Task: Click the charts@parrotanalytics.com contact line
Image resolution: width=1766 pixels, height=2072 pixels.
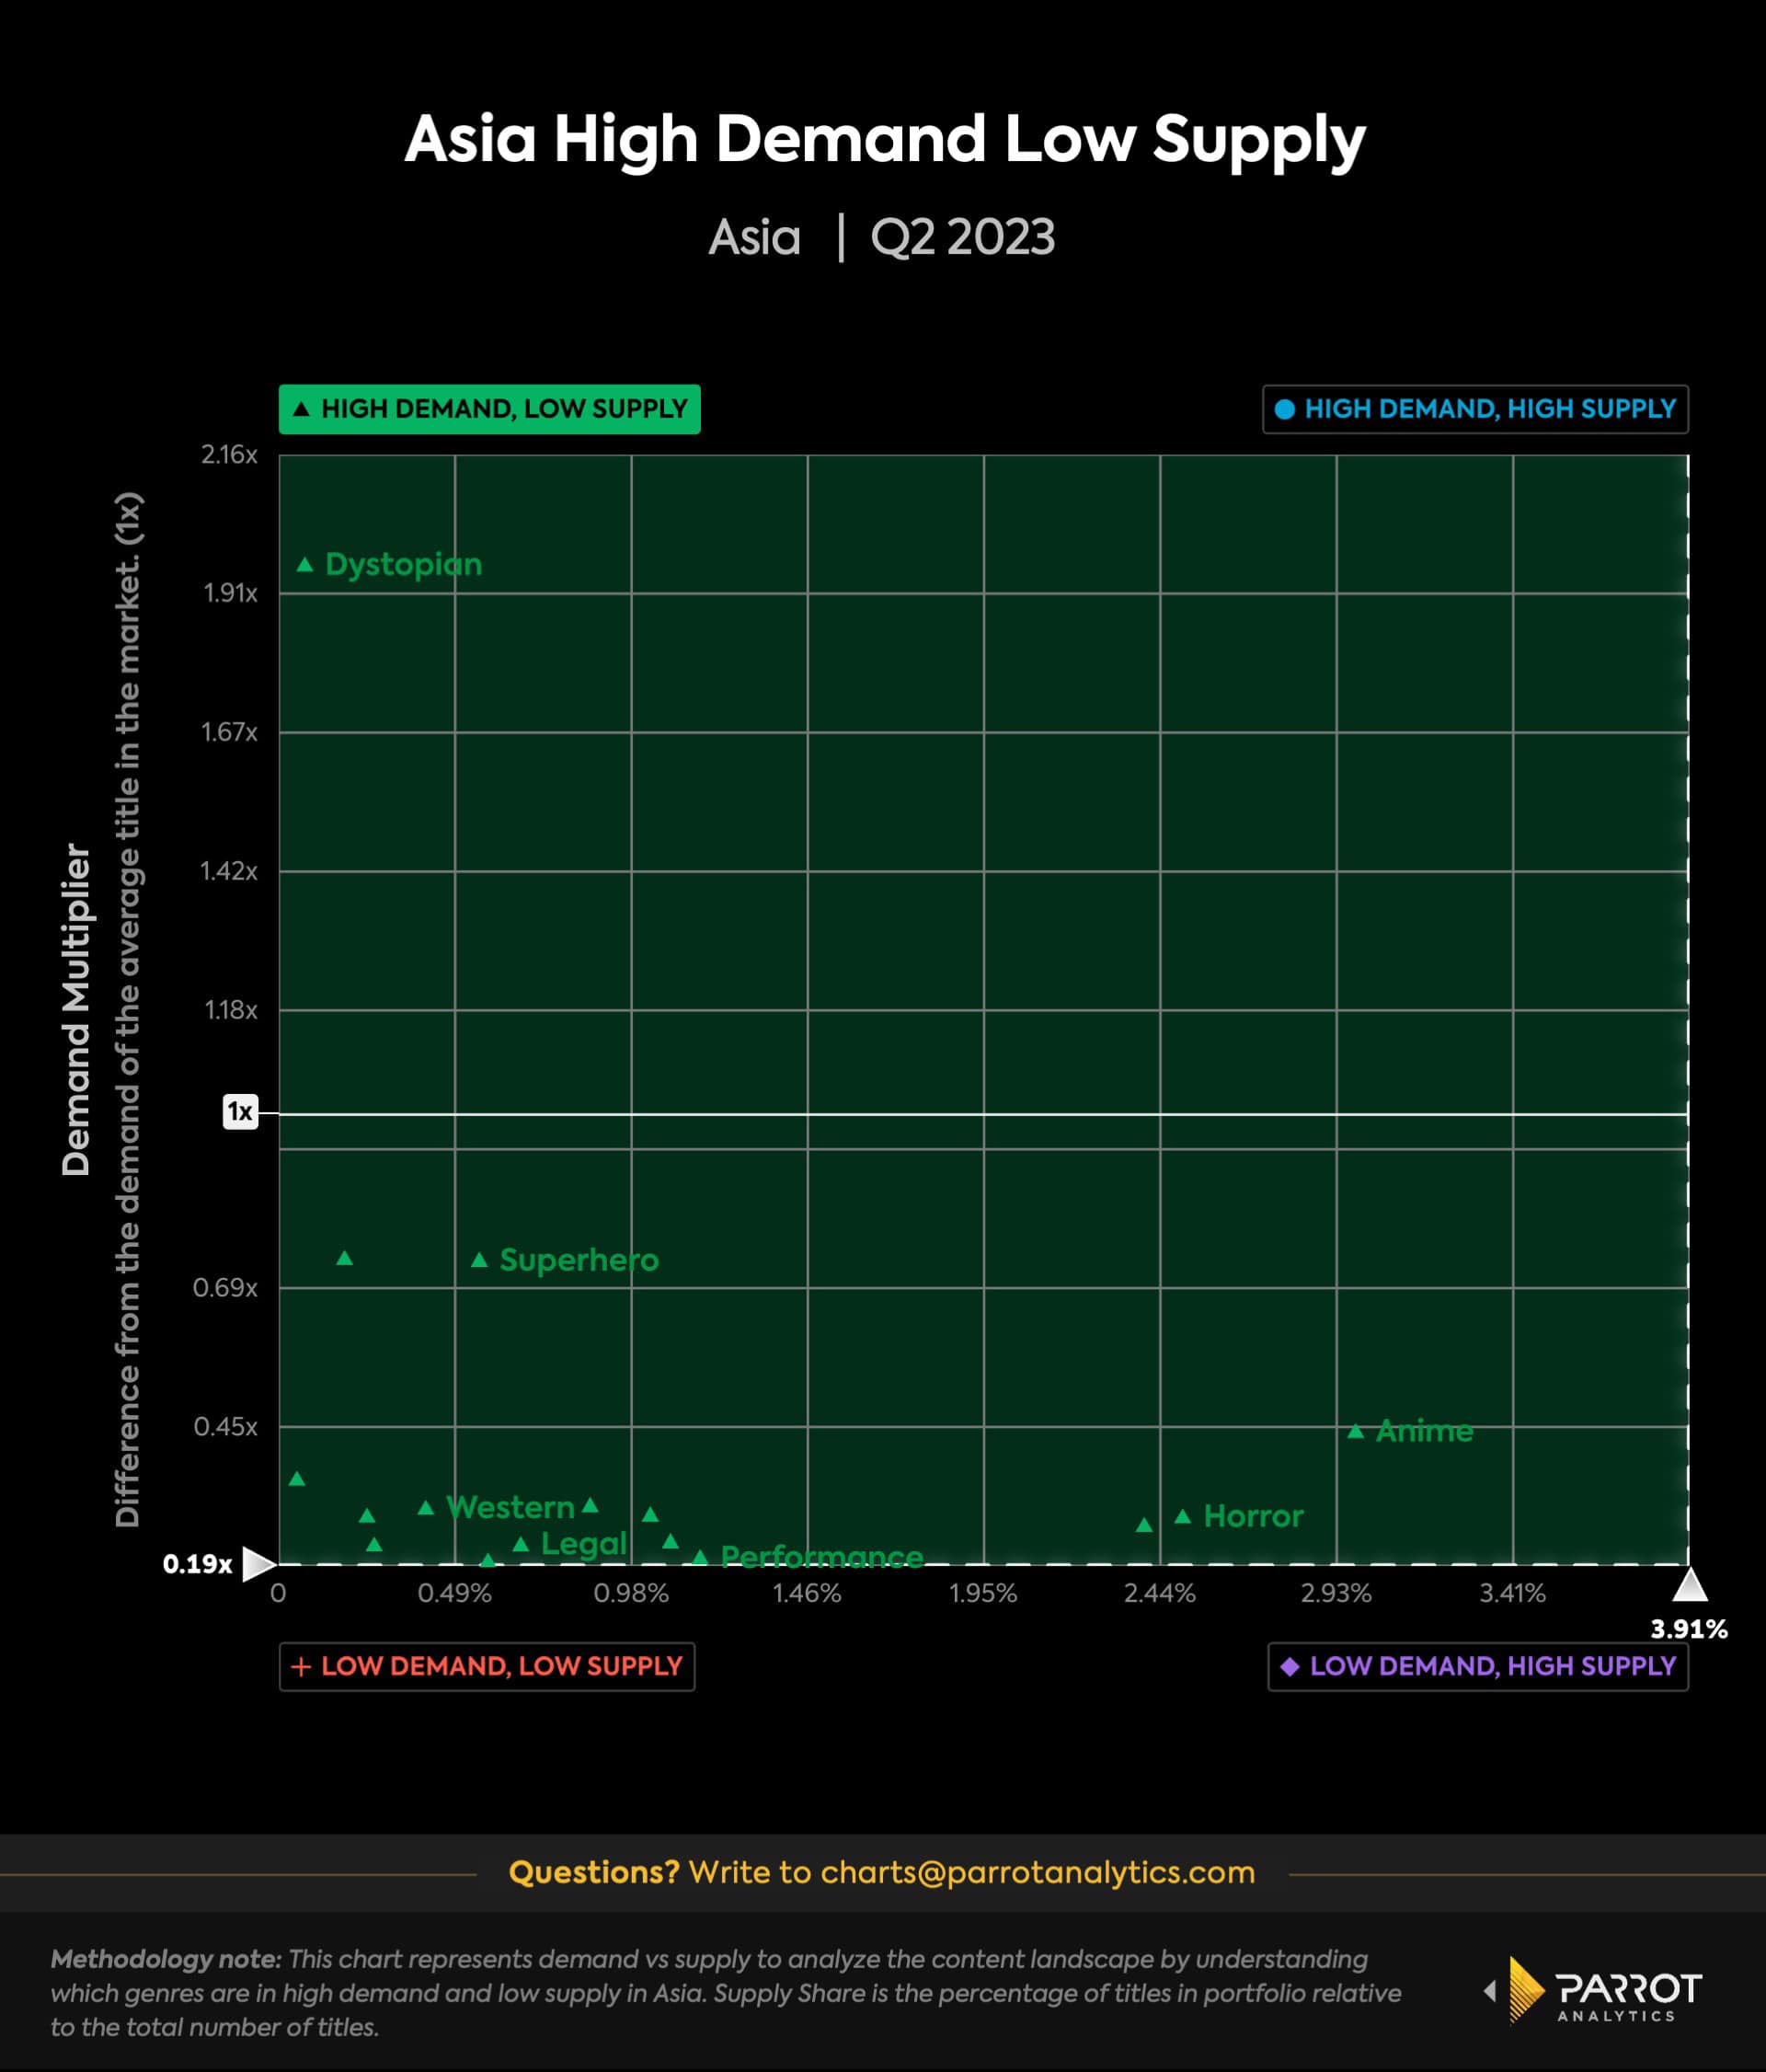Action: tap(882, 1872)
